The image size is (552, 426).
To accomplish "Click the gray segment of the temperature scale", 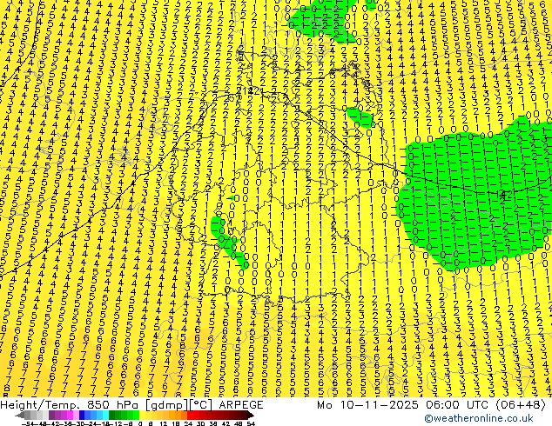I will click(x=33, y=416).
